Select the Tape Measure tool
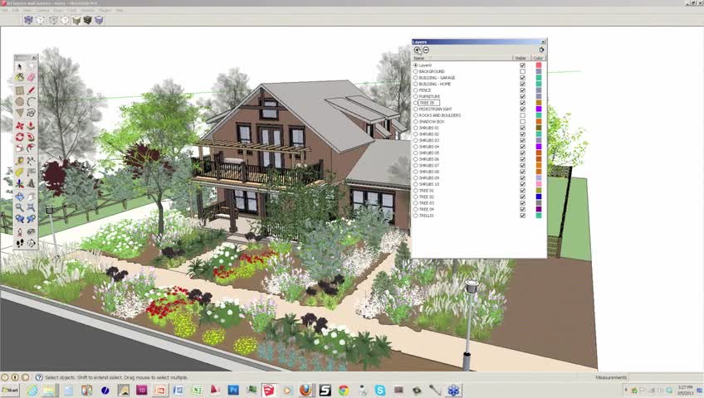Image resolution: width=704 pixels, height=398 pixels. coord(19,161)
